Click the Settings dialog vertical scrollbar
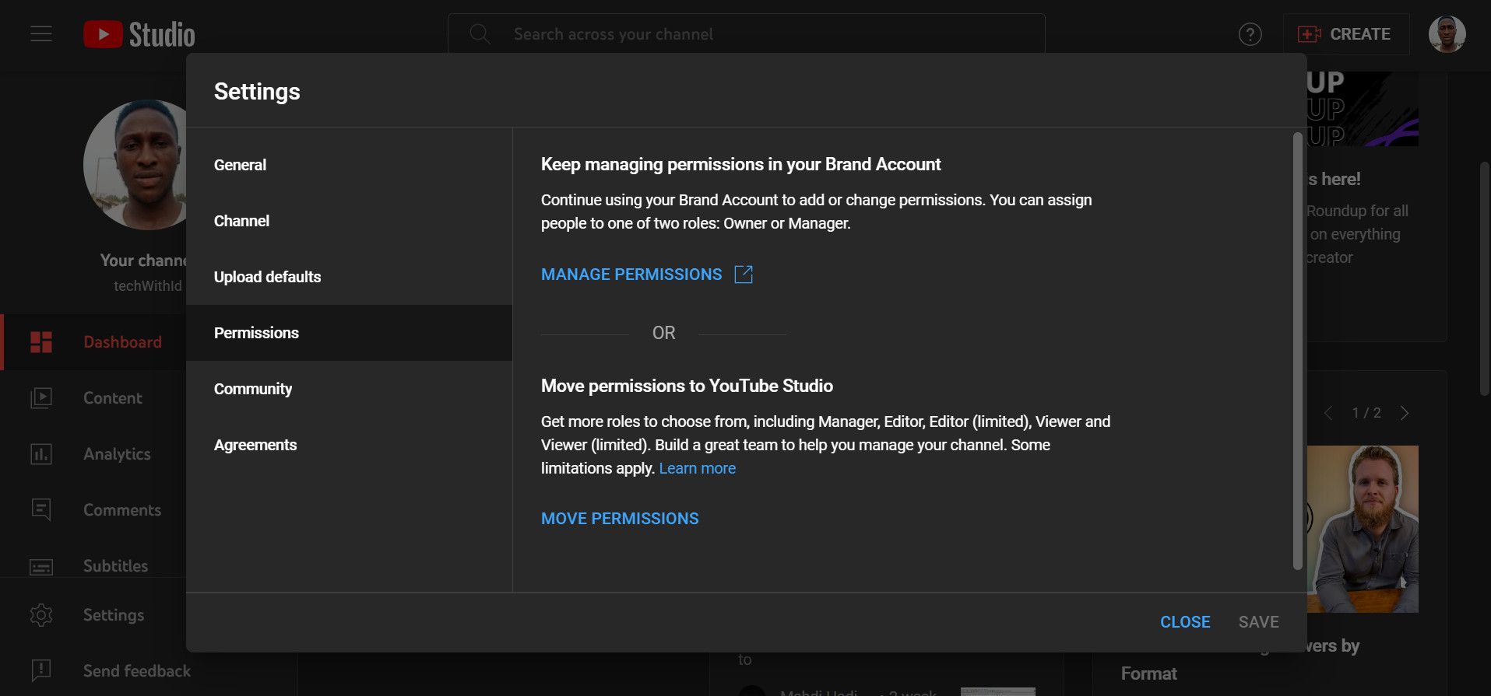The width and height of the screenshot is (1491, 696). (x=1297, y=350)
